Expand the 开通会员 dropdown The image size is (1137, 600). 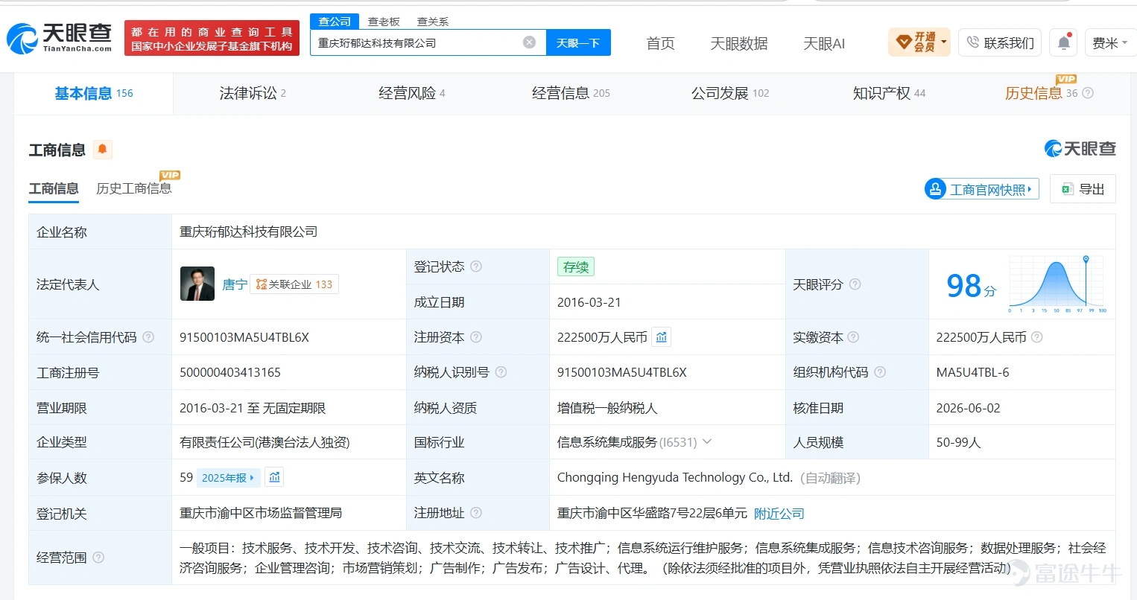tap(919, 42)
